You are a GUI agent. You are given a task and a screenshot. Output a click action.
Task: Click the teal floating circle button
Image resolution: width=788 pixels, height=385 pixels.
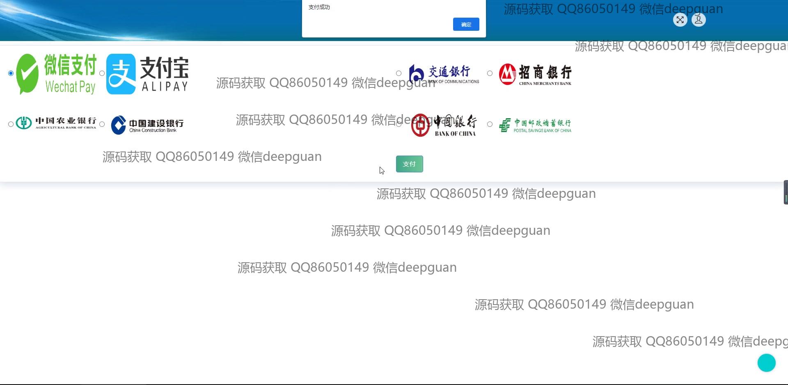point(767,362)
